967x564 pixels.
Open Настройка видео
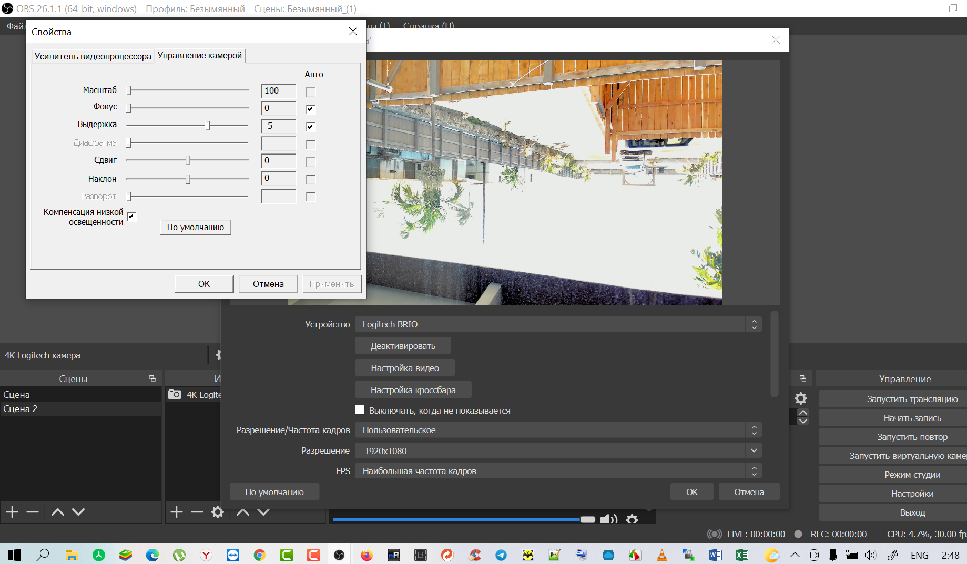tap(405, 368)
